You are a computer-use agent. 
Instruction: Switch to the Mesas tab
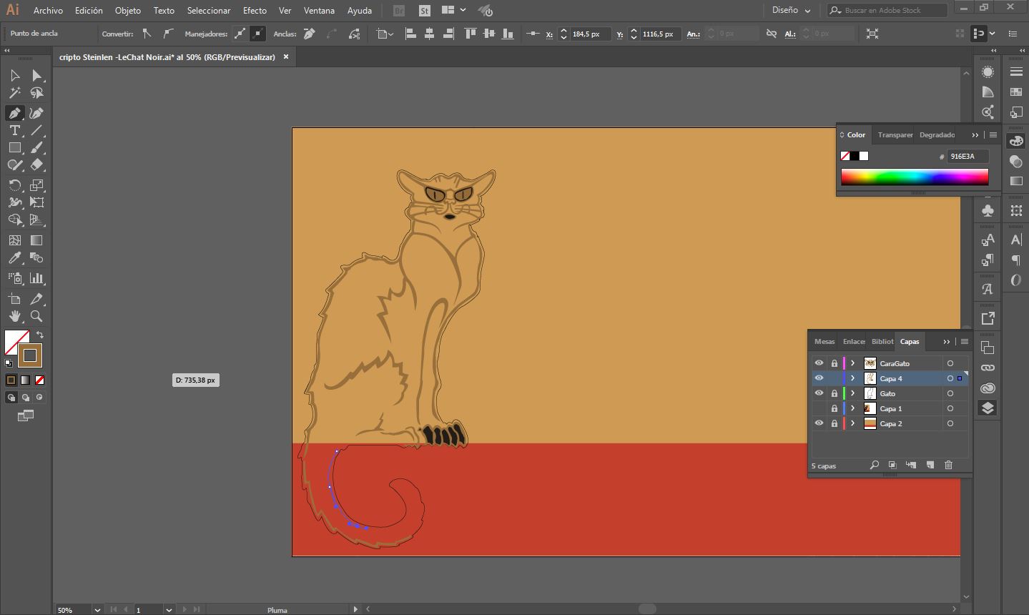coord(824,342)
